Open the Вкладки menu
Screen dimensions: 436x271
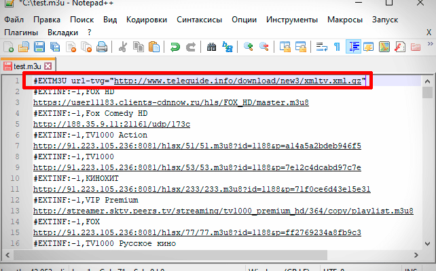point(63,33)
